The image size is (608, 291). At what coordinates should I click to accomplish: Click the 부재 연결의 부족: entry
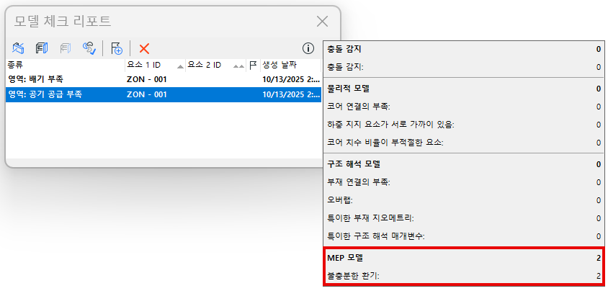(359, 182)
